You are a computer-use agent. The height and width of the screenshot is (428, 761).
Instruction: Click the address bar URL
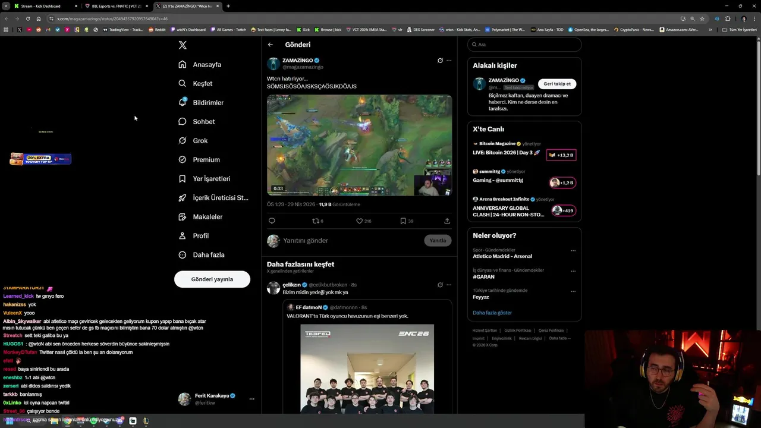[x=112, y=18]
